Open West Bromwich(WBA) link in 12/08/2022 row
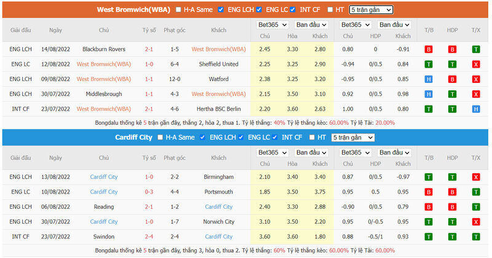 (x=104, y=64)
